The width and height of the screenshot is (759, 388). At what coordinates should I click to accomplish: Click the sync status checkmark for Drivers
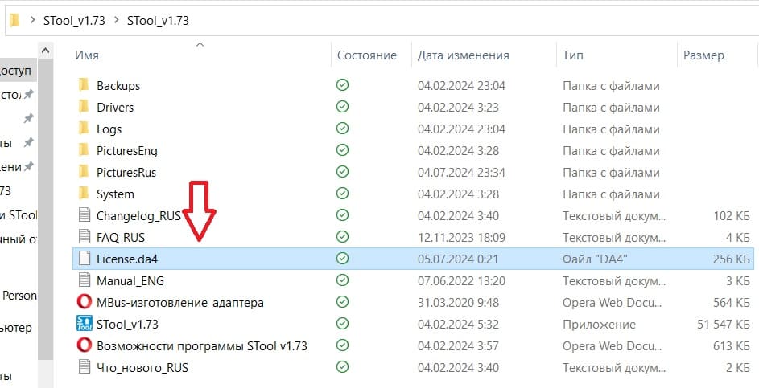342,107
